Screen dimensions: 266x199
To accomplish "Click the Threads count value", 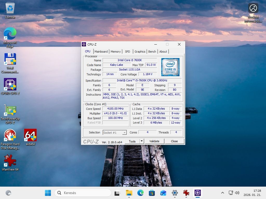I will 176,132.
